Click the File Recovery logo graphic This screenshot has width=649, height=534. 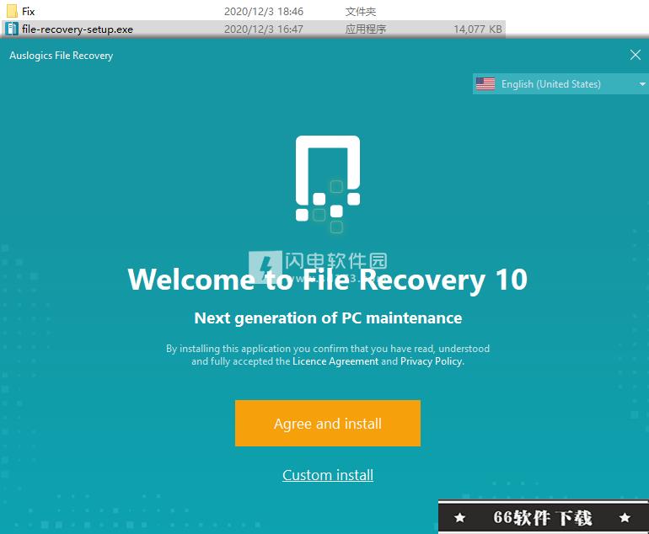click(x=328, y=184)
